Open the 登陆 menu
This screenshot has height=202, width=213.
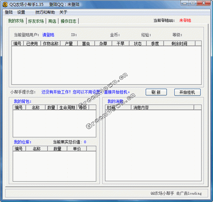click(x=9, y=12)
